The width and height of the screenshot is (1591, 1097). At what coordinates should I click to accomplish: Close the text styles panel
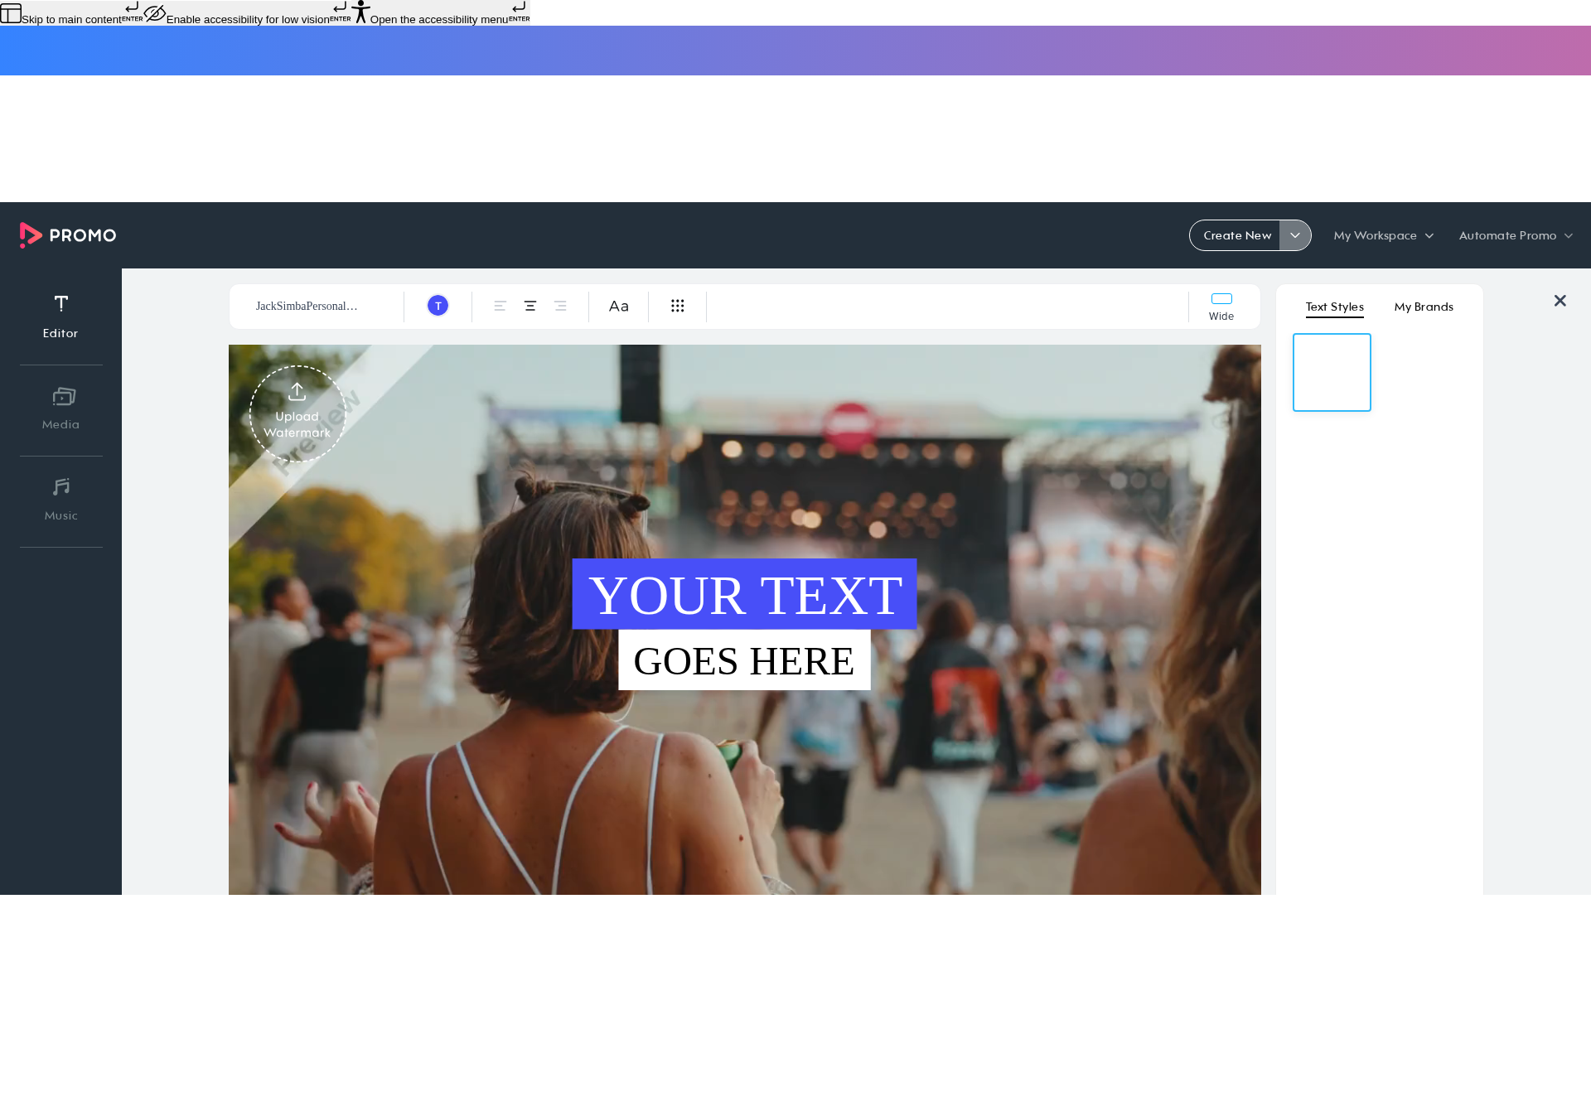tap(1560, 301)
